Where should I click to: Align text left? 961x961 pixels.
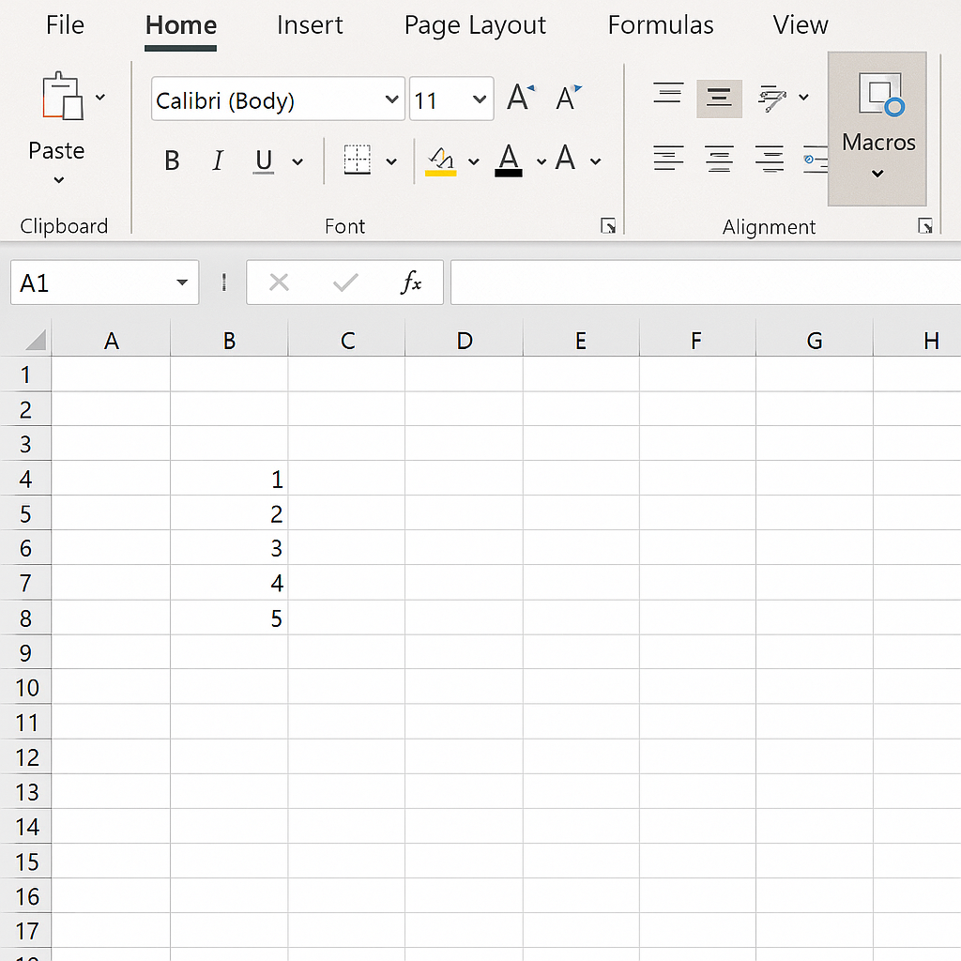pyautogui.click(x=668, y=158)
